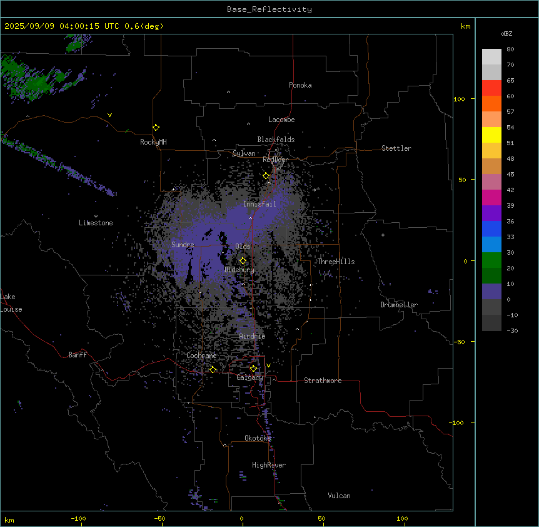The image size is (539, 527).
Task: Select the dark gray -30 to -10 swatch
Action: pos(491,323)
